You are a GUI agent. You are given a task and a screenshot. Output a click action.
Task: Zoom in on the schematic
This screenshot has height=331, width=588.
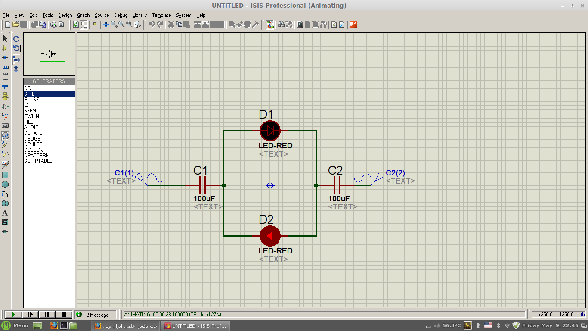[114, 24]
